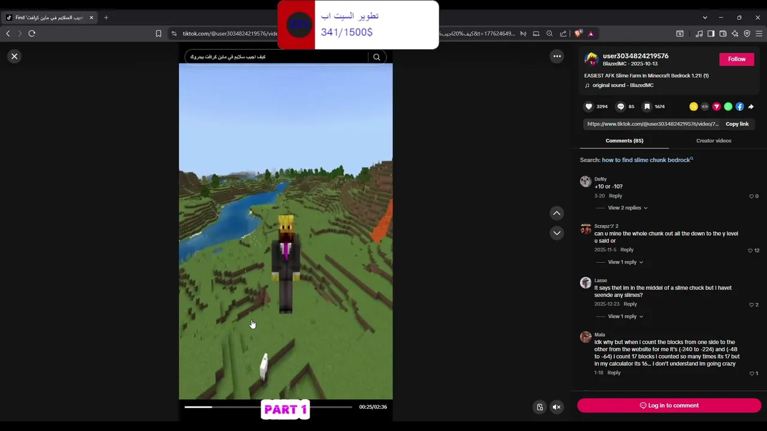Open comments via the speech bubble icon
The height and width of the screenshot is (431, 767).
tap(621, 107)
